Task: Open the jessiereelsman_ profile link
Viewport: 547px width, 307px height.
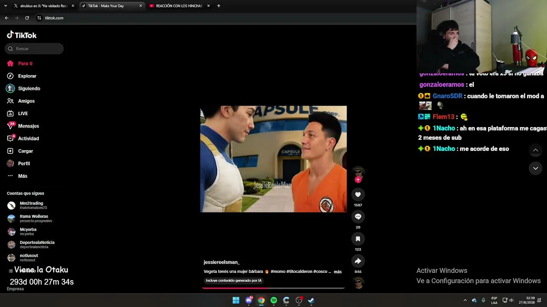Action: 221,262
